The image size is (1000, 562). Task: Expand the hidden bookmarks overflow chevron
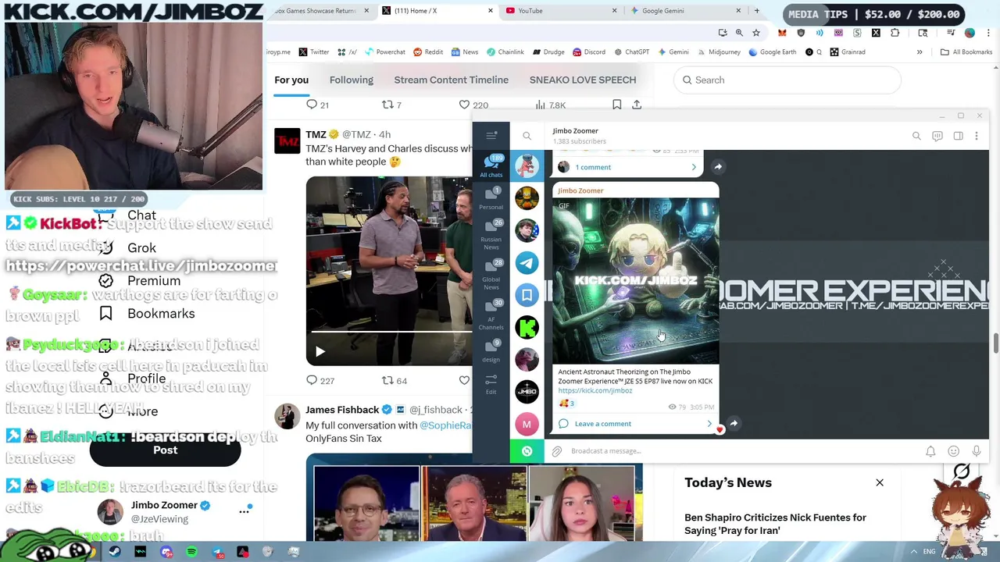click(920, 52)
